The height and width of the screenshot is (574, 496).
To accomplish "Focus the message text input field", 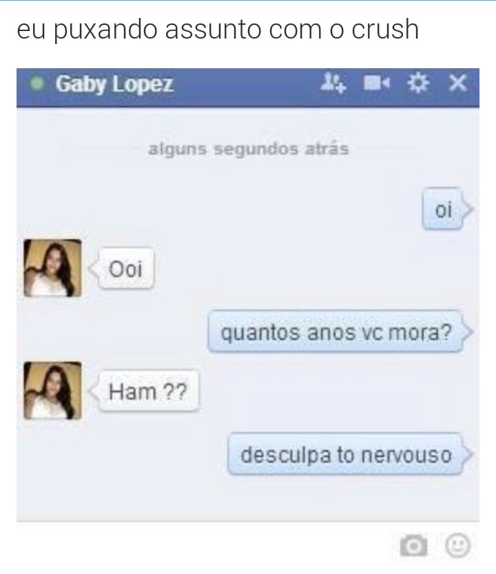I will pyautogui.click(x=205, y=546).
